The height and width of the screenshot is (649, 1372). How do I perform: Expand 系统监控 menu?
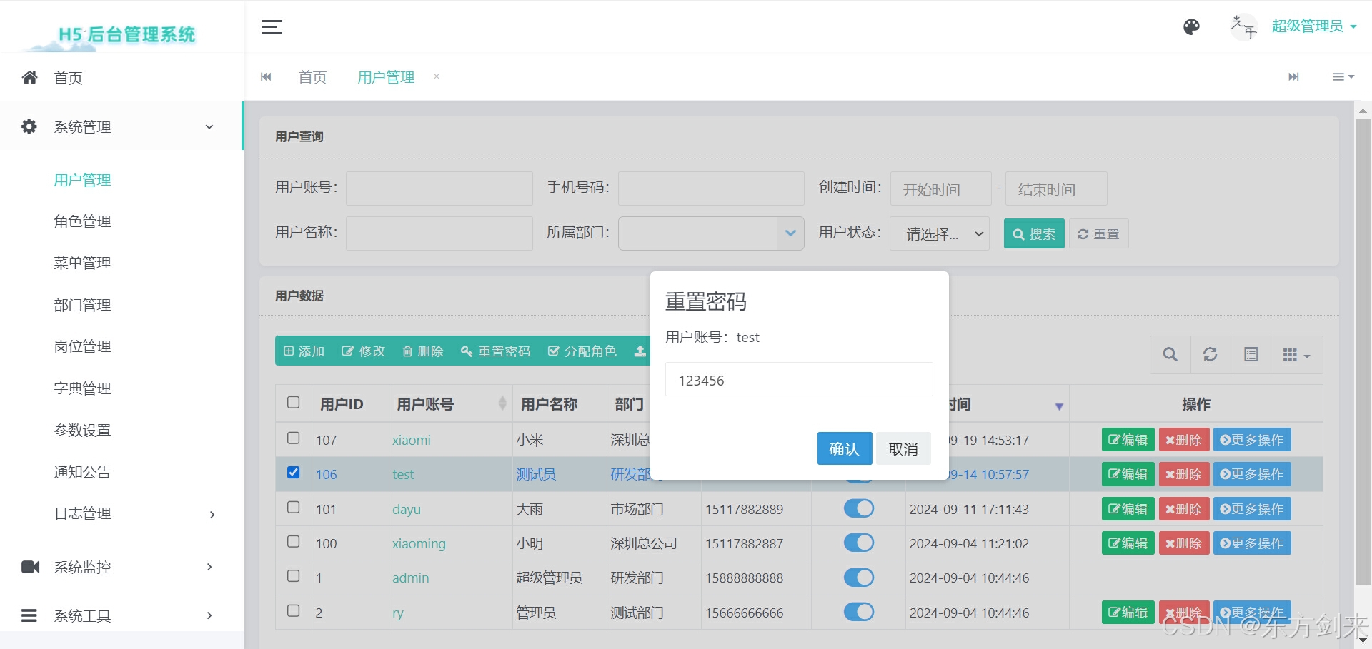(x=121, y=567)
